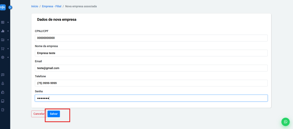Focus the CPNJ/CPF input field
Image resolution: width=293 pixels, height=129 pixels.
click(x=151, y=38)
